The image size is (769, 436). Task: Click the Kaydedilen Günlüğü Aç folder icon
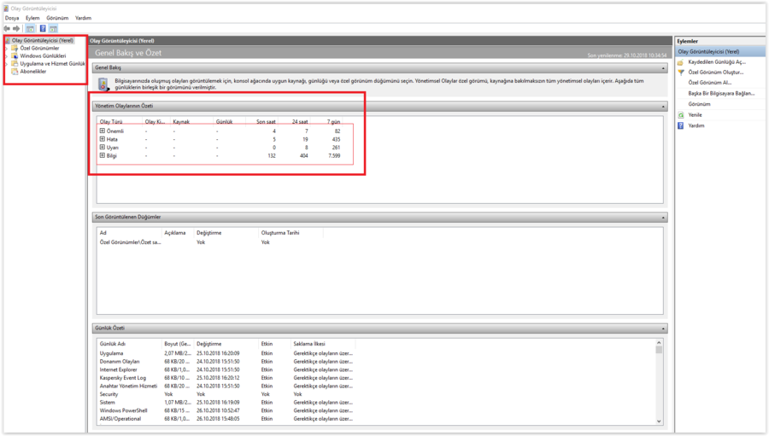click(x=681, y=62)
